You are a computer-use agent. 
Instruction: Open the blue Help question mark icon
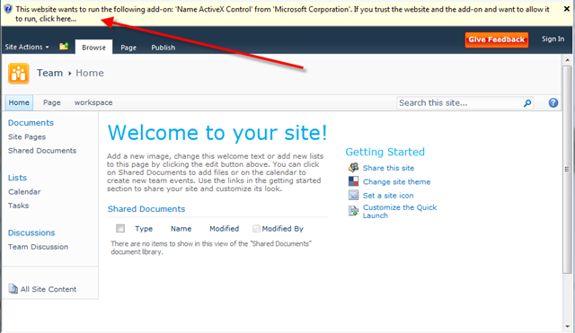pos(553,103)
